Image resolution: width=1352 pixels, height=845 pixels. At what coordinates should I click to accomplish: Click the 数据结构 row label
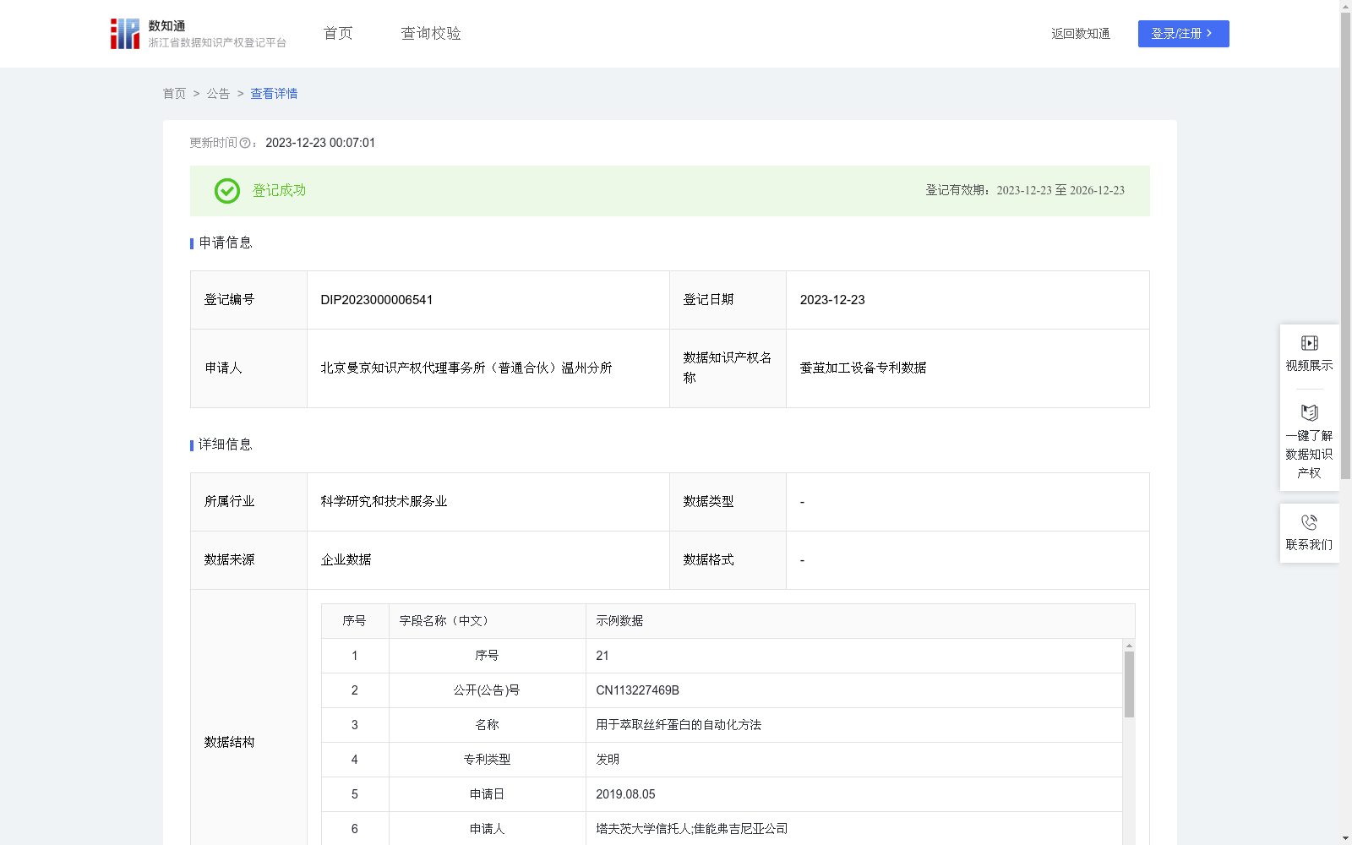pyautogui.click(x=229, y=743)
